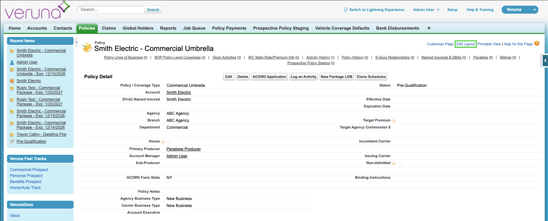
Task: Toggle the House checkbox
Action: click(x=170, y=142)
